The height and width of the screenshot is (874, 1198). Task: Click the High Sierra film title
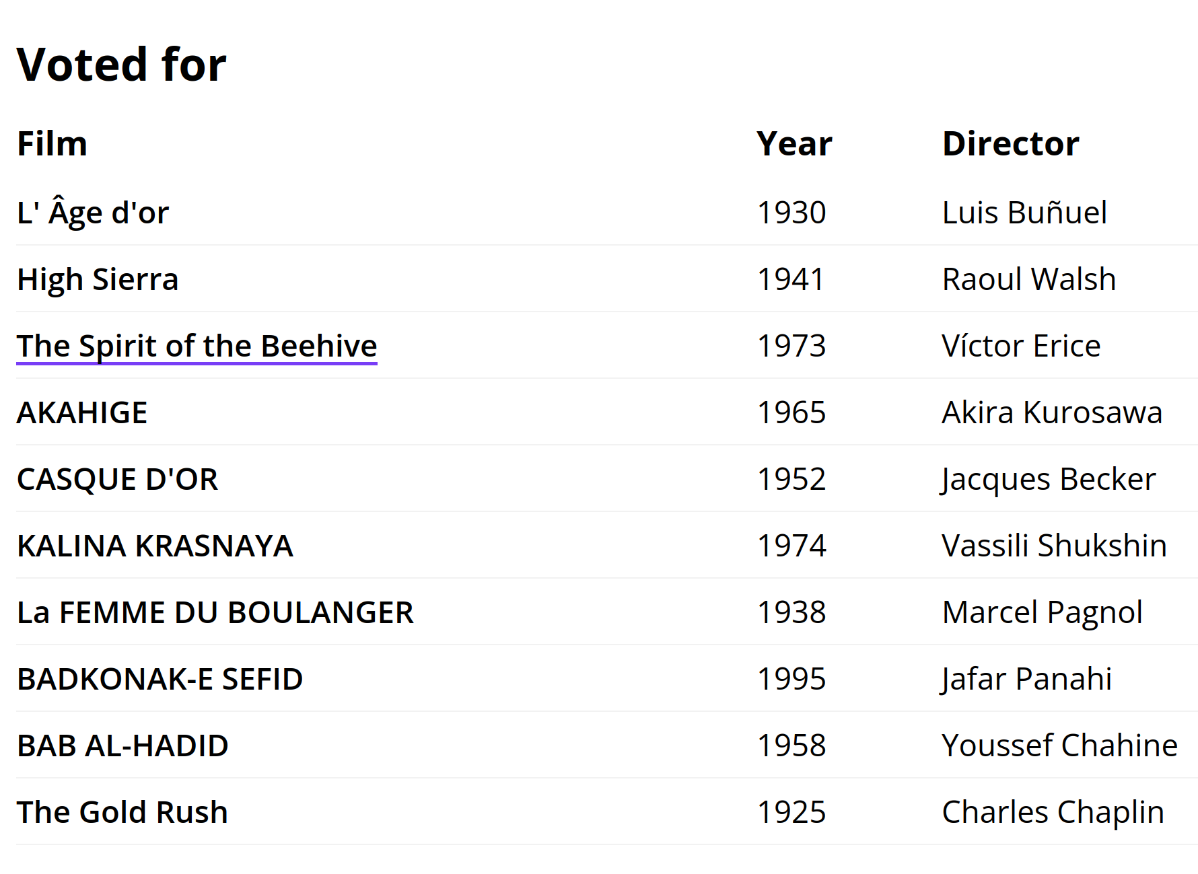coord(98,279)
